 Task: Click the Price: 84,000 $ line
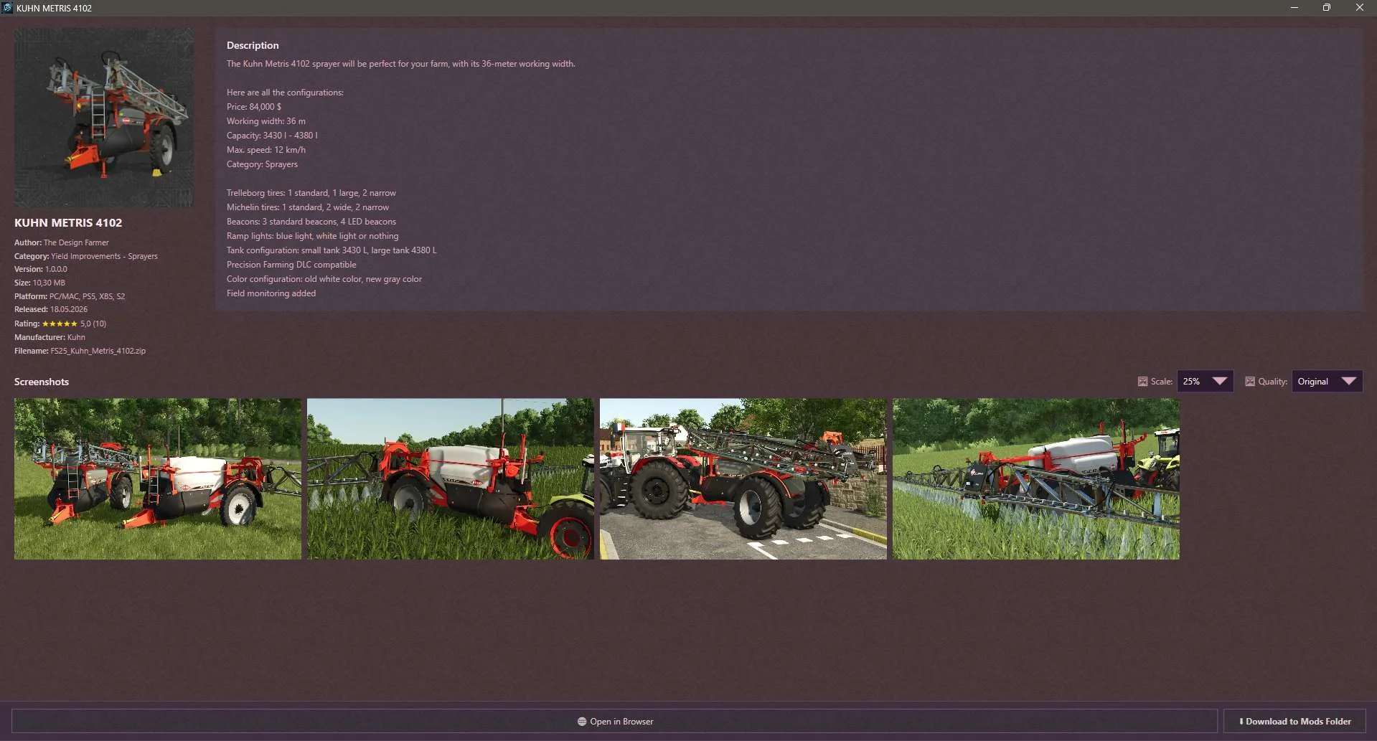254,107
